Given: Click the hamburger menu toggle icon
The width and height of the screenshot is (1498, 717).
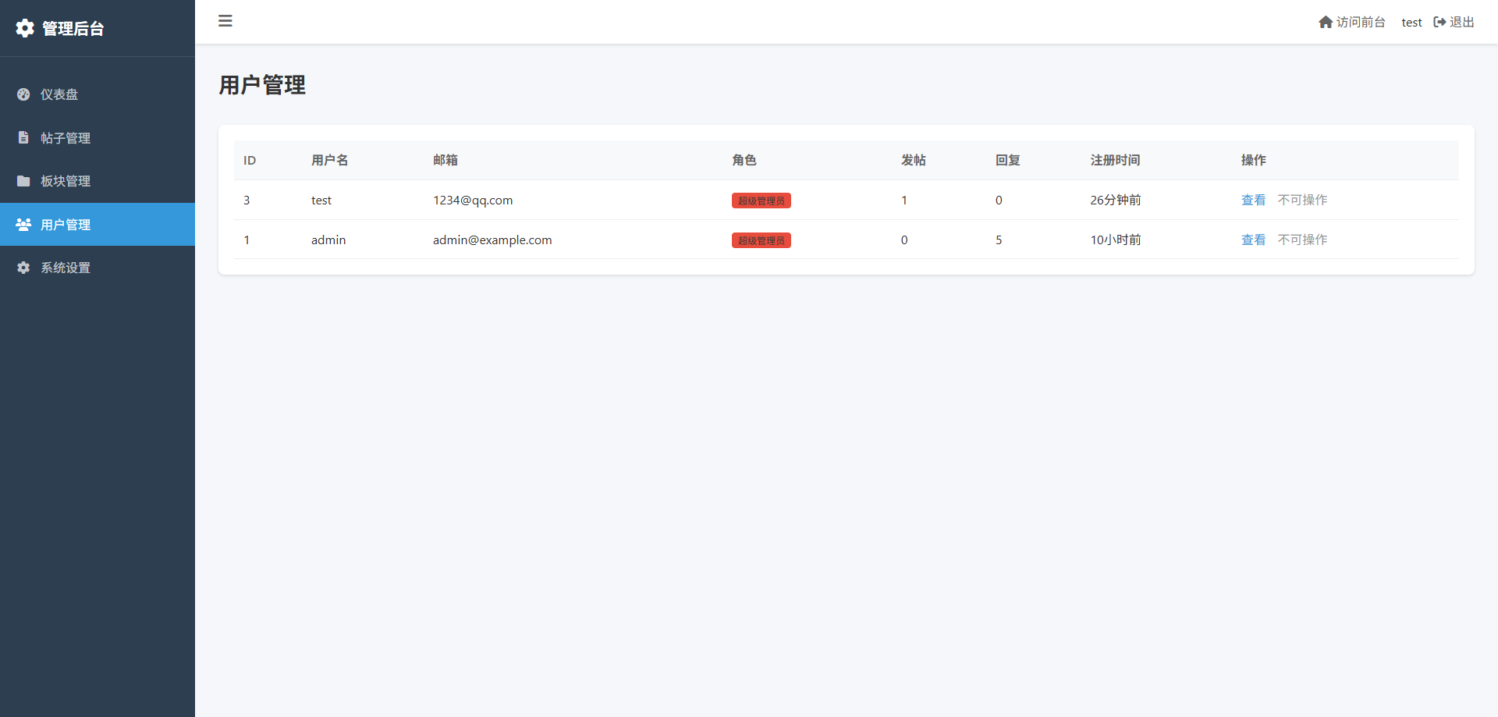Looking at the screenshot, I should click(x=225, y=21).
